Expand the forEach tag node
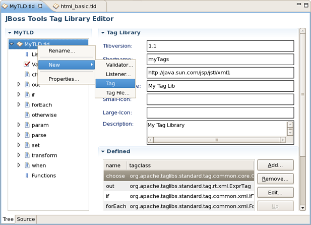Image resolution: width=311 pixels, height=225 pixels. (x=19, y=104)
